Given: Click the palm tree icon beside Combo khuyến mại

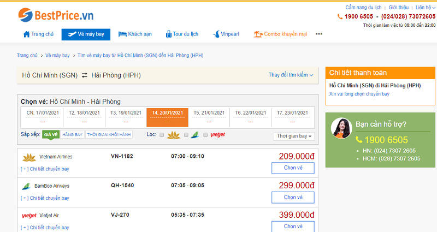Looking at the screenshot, I should point(258,34).
